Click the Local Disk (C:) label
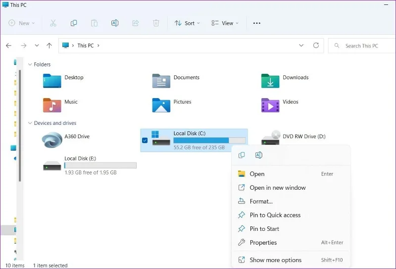This screenshot has width=396, height=269. coord(190,133)
